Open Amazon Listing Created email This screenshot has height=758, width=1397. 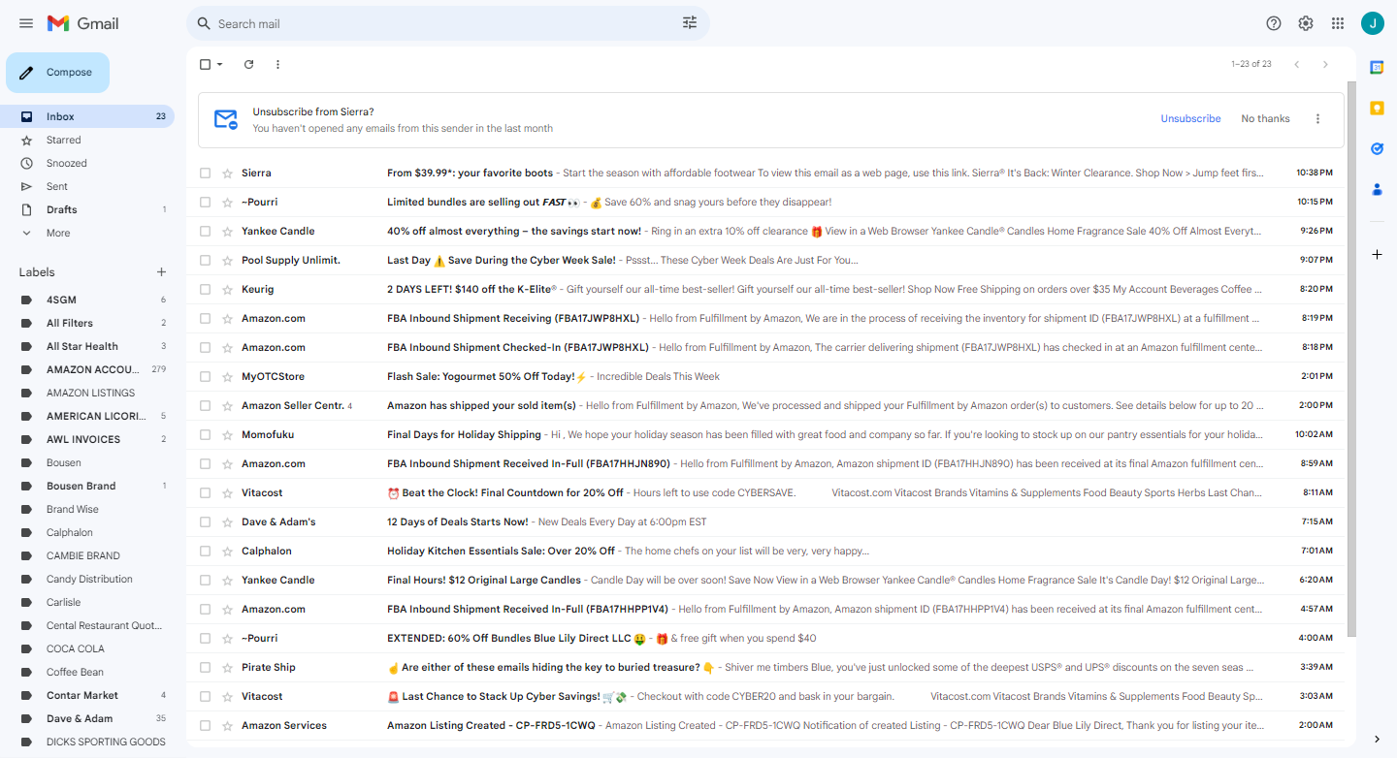(x=766, y=725)
